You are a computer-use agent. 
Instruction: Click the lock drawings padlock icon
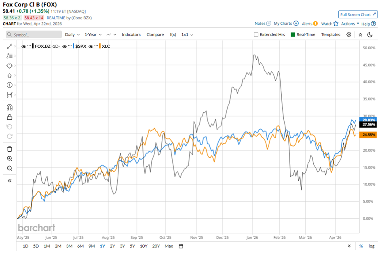[10, 117]
